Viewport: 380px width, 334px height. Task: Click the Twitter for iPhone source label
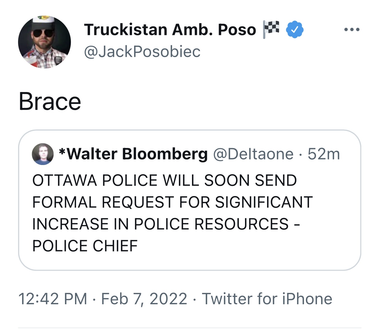point(267,299)
